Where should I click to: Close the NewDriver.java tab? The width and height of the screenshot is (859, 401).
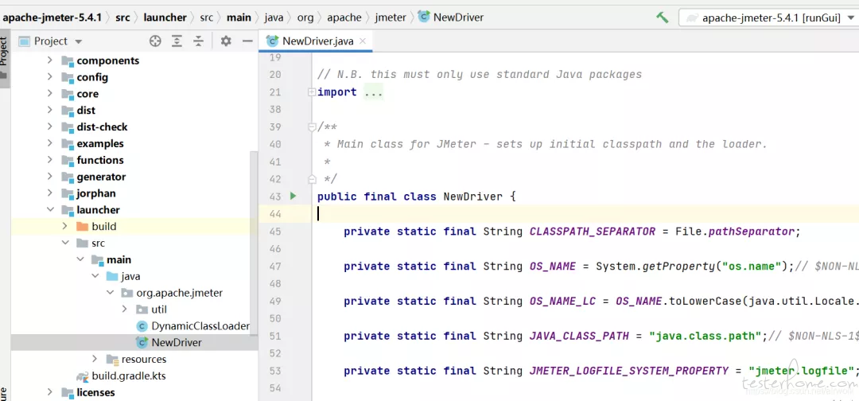(363, 41)
